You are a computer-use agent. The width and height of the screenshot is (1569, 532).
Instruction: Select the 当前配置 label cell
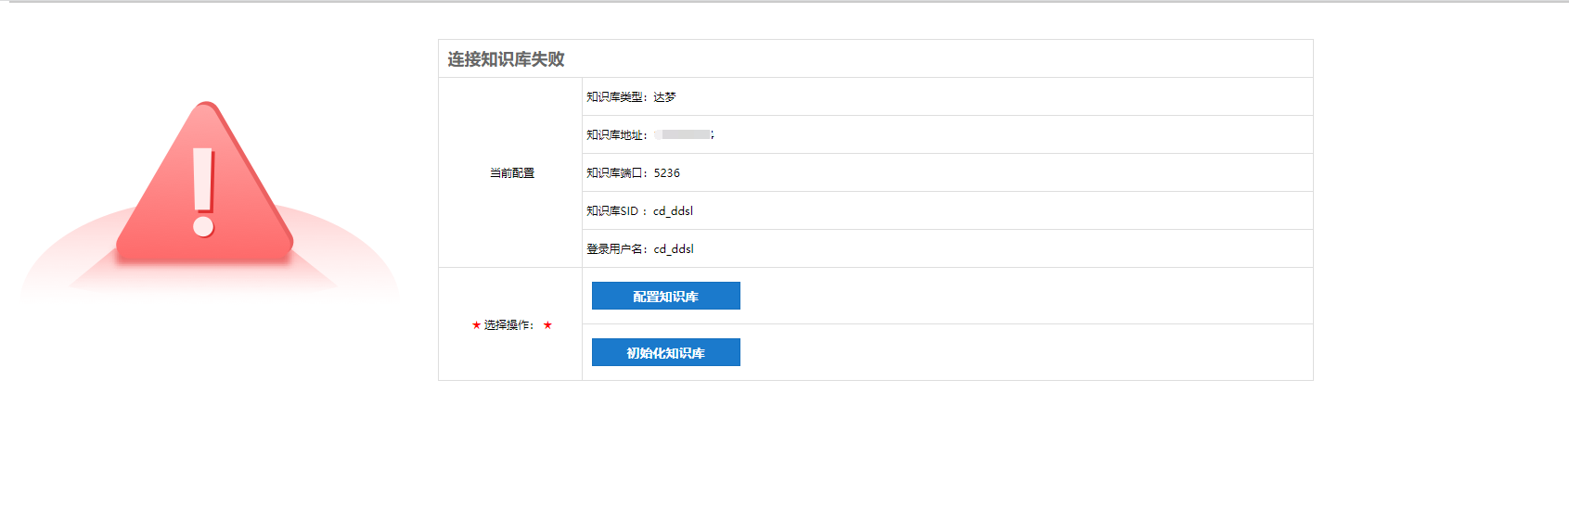[511, 173]
